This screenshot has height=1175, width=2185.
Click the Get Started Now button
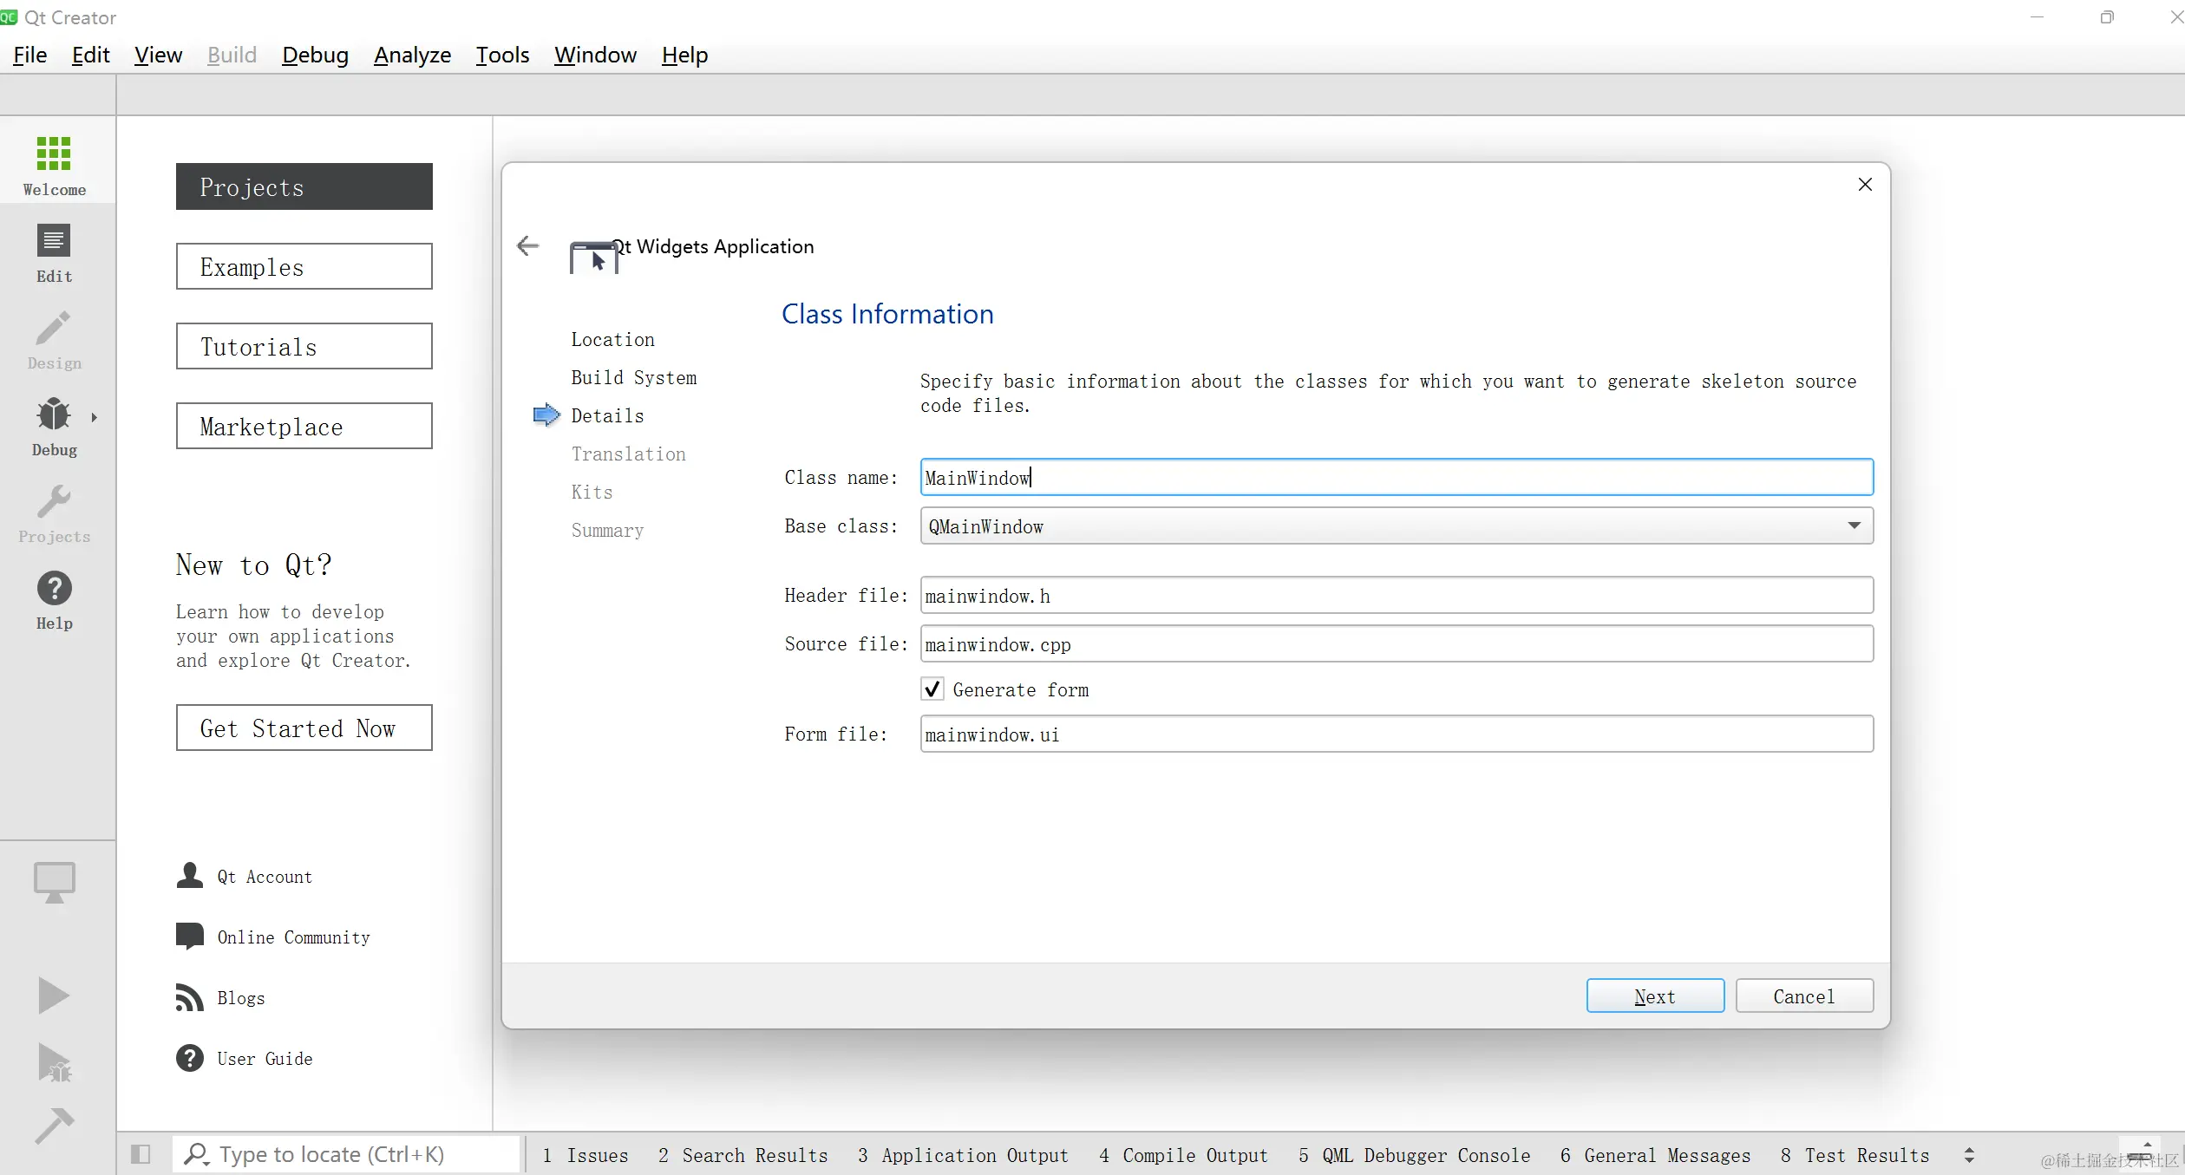pyautogui.click(x=304, y=728)
